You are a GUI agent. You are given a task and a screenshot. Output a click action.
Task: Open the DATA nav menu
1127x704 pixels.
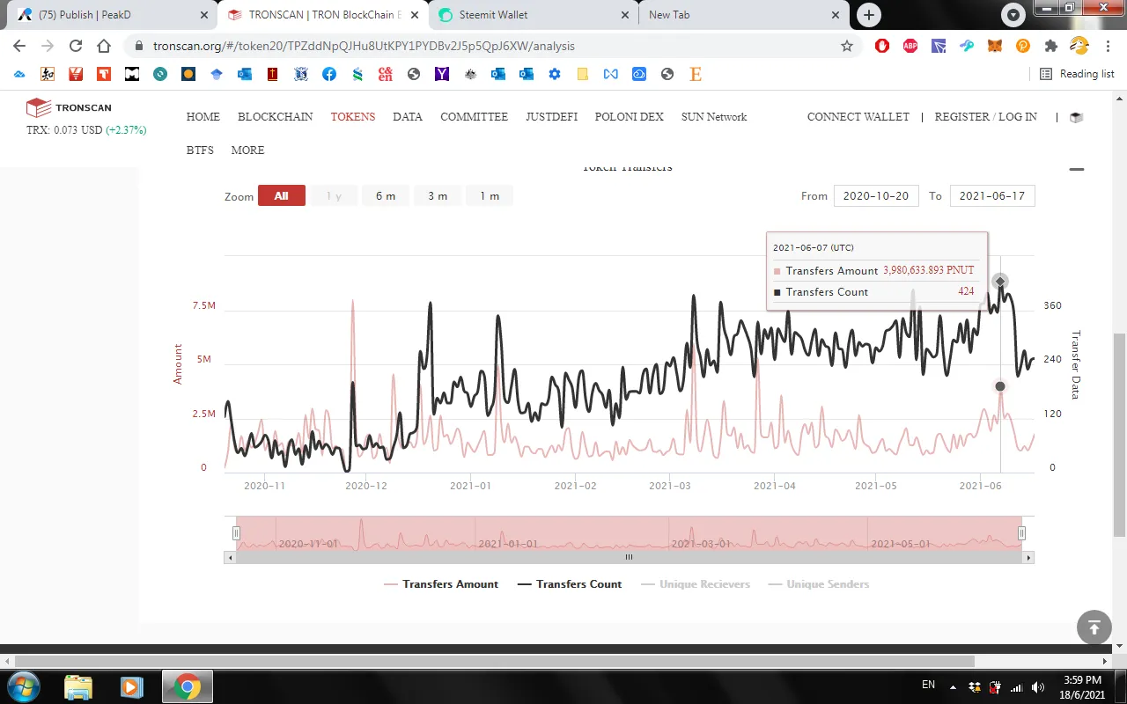point(408,117)
